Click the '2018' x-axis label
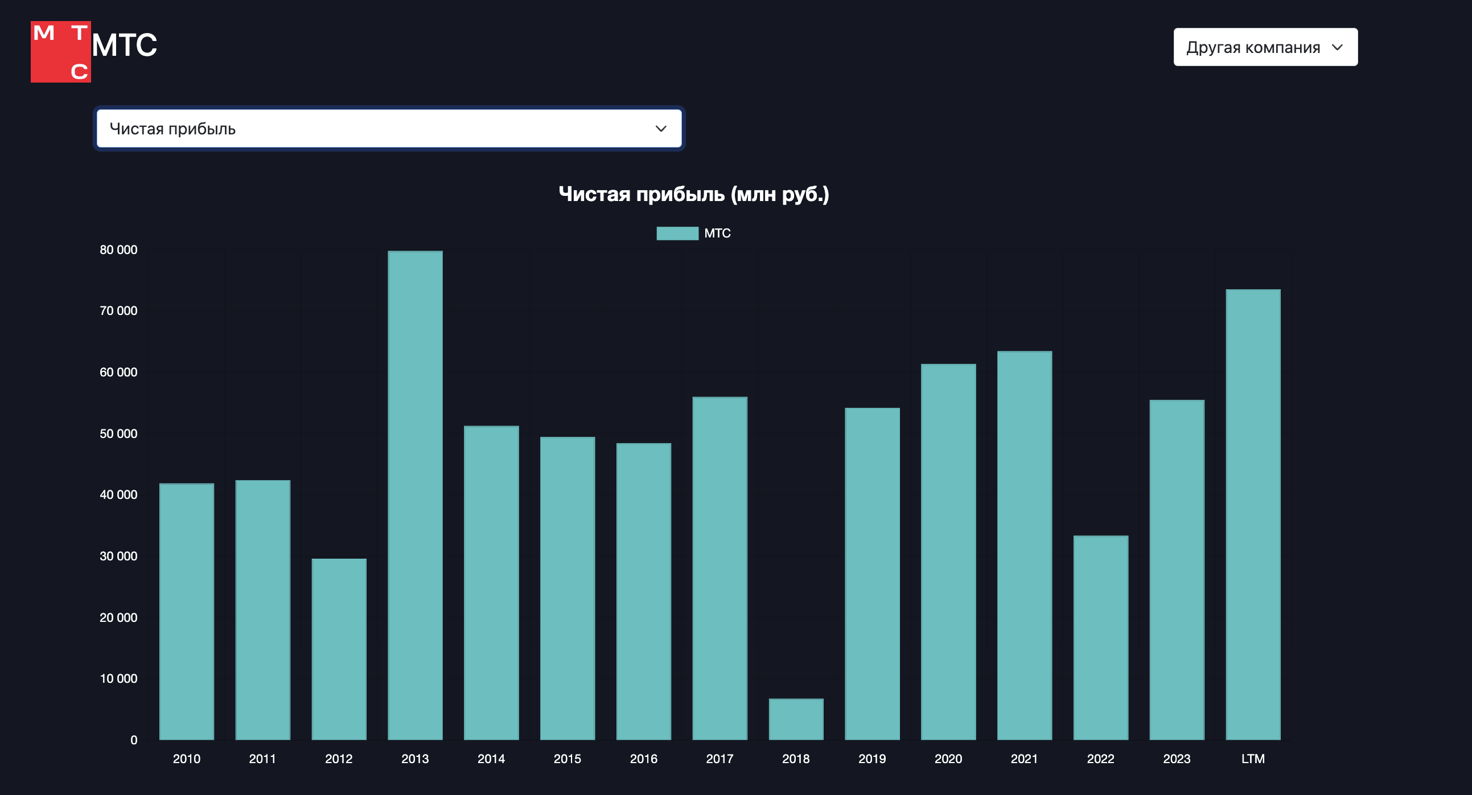This screenshot has height=795, width=1472. [796, 759]
